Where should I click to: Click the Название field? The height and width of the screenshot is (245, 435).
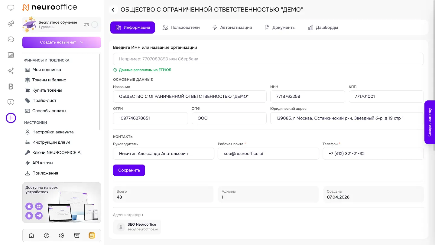(x=190, y=96)
